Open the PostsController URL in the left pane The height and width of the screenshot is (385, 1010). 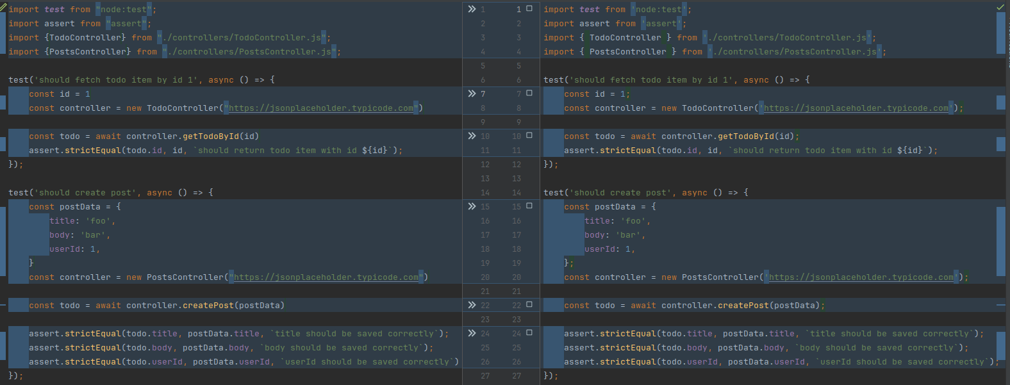coord(326,277)
